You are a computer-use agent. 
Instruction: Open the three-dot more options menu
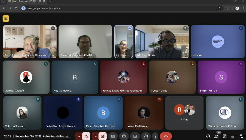tap(155, 136)
